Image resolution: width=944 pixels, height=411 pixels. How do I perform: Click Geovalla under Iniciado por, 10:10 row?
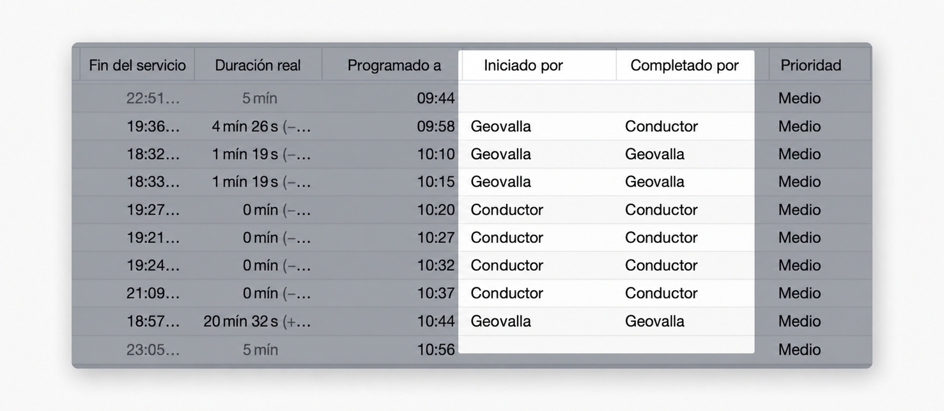(500, 154)
